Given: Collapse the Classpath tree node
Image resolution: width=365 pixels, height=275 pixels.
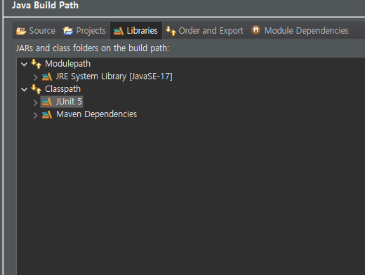Looking at the screenshot, I should (x=24, y=89).
